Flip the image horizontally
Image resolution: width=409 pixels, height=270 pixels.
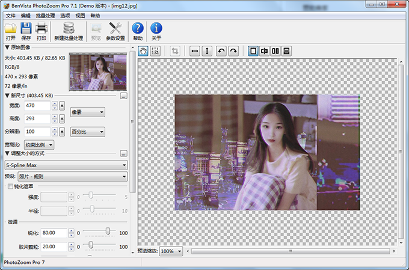[x=195, y=51]
